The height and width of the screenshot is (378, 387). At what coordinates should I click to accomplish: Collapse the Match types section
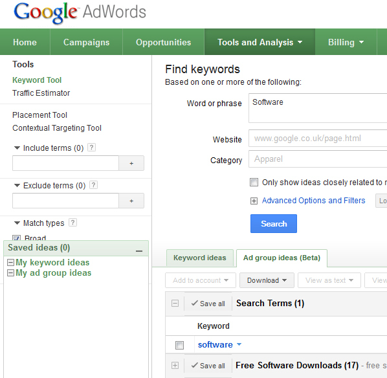coord(17,223)
